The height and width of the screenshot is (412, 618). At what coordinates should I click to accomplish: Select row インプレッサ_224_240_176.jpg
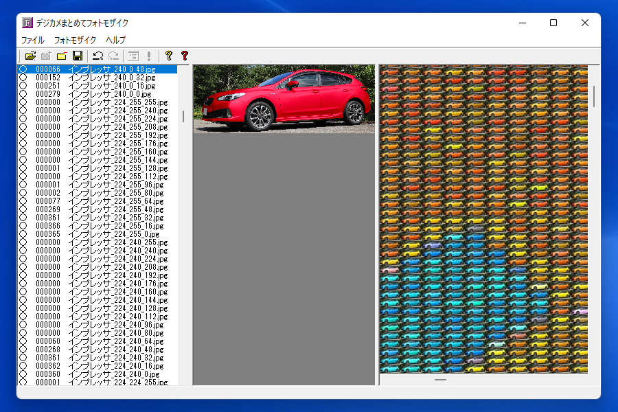[x=98, y=284]
